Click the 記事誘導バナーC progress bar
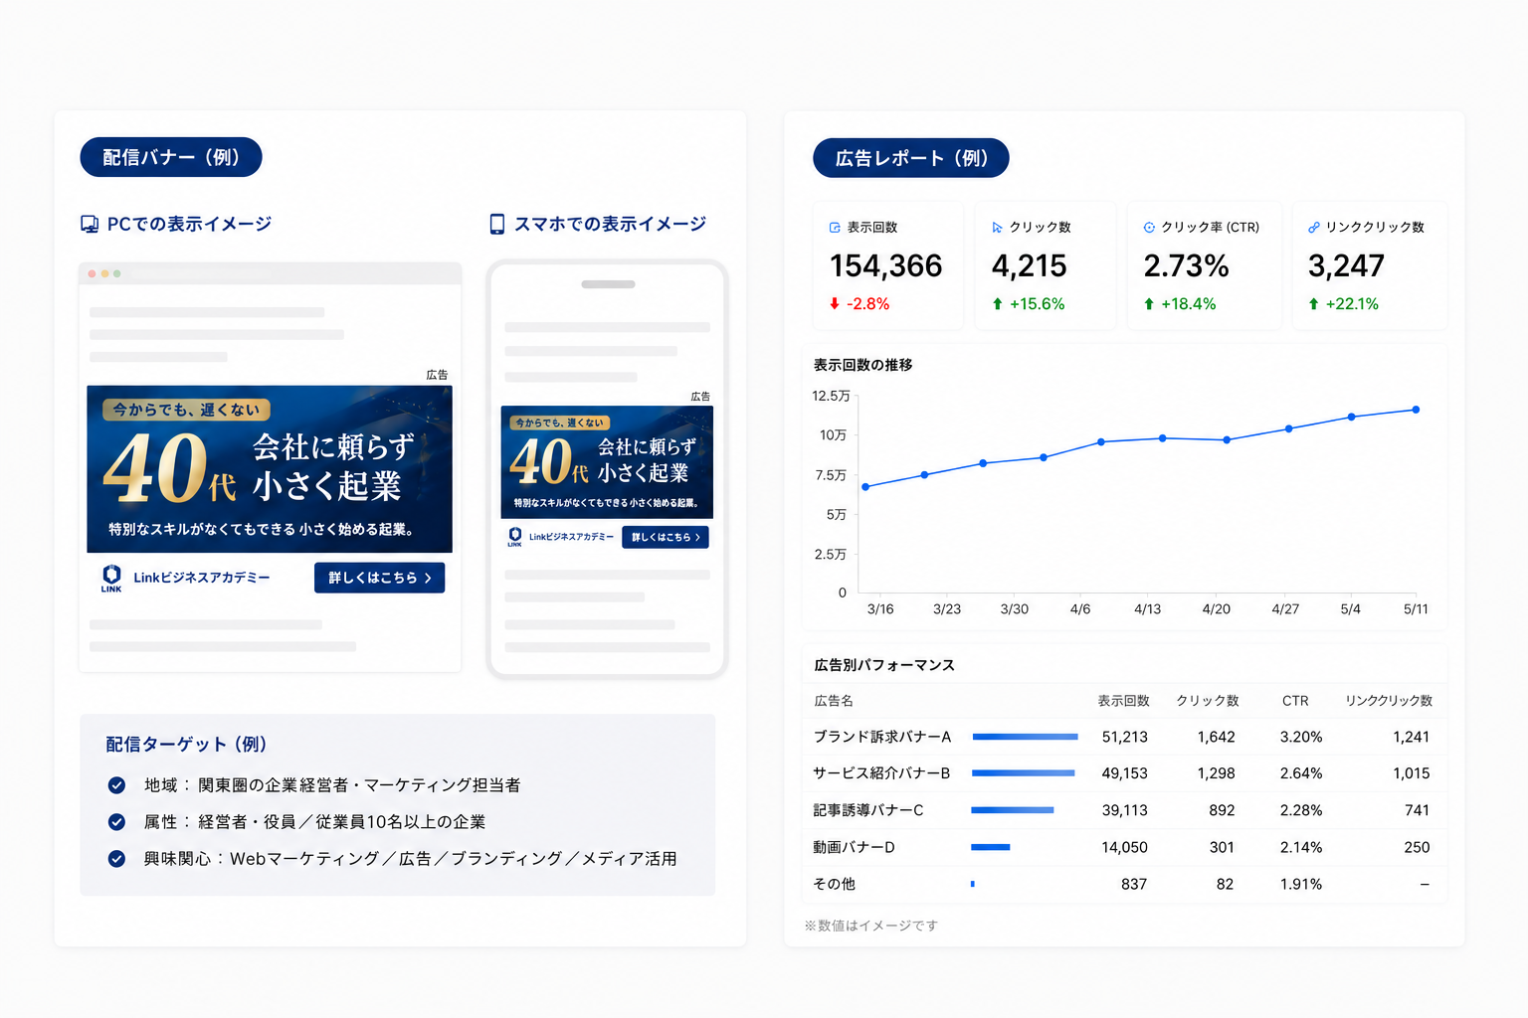This screenshot has width=1528, height=1018. click(x=1013, y=810)
